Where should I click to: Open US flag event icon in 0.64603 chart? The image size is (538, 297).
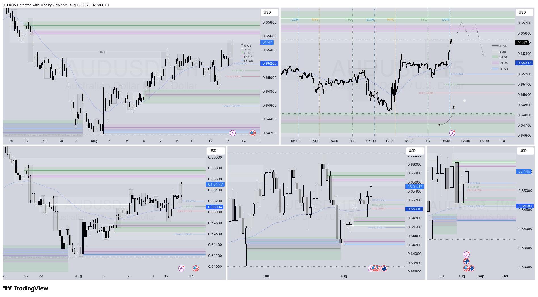click(466, 268)
